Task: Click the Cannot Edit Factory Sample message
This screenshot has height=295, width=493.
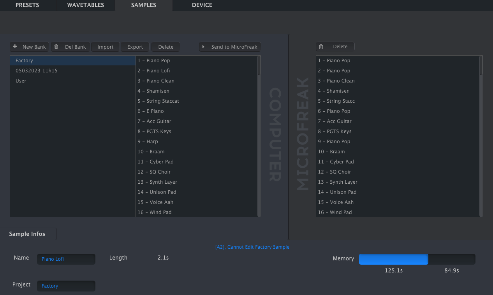Action: tap(252, 247)
